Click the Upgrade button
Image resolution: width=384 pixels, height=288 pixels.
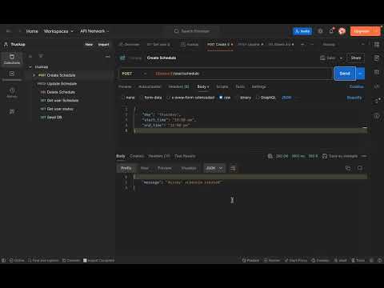click(366, 31)
